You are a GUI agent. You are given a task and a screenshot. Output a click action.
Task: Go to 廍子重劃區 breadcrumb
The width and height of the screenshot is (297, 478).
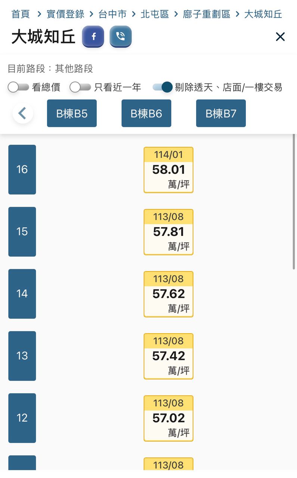click(x=206, y=15)
